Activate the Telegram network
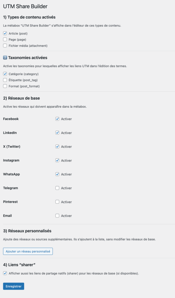The image size is (175, 298). (x=57, y=188)
